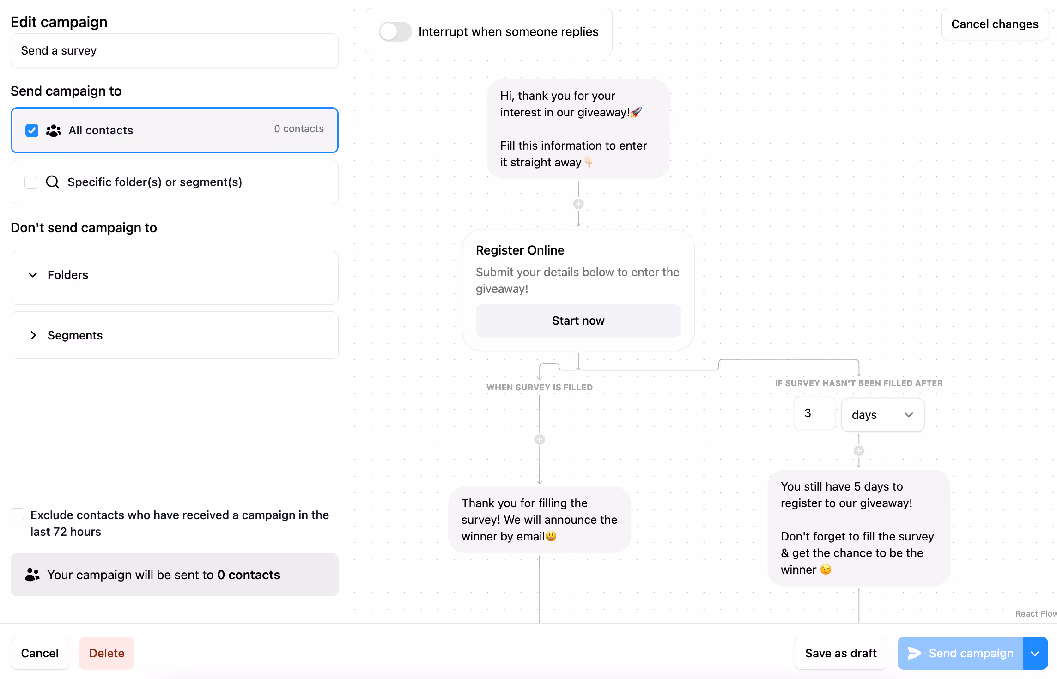Check Exclude contacts who received a campaign recently
Image resolution: width=1057 pixels, height=679 pixels.
17,514
